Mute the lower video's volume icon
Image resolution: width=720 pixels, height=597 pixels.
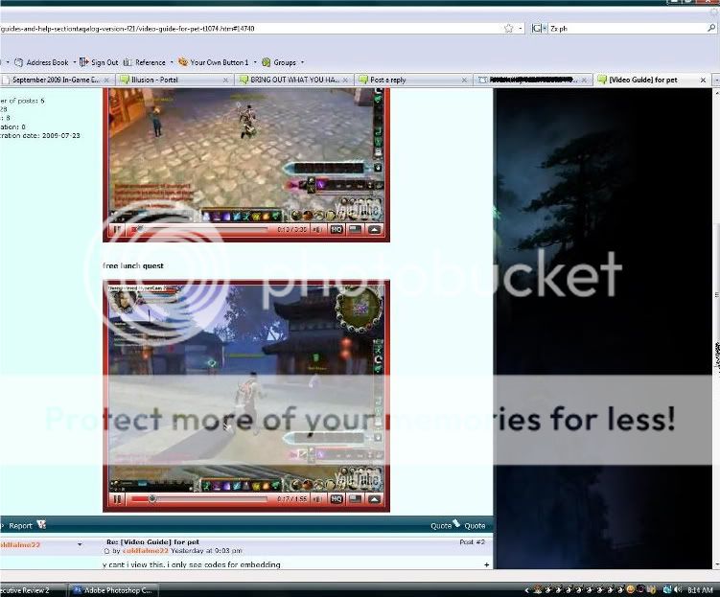(x=317, y=499)
